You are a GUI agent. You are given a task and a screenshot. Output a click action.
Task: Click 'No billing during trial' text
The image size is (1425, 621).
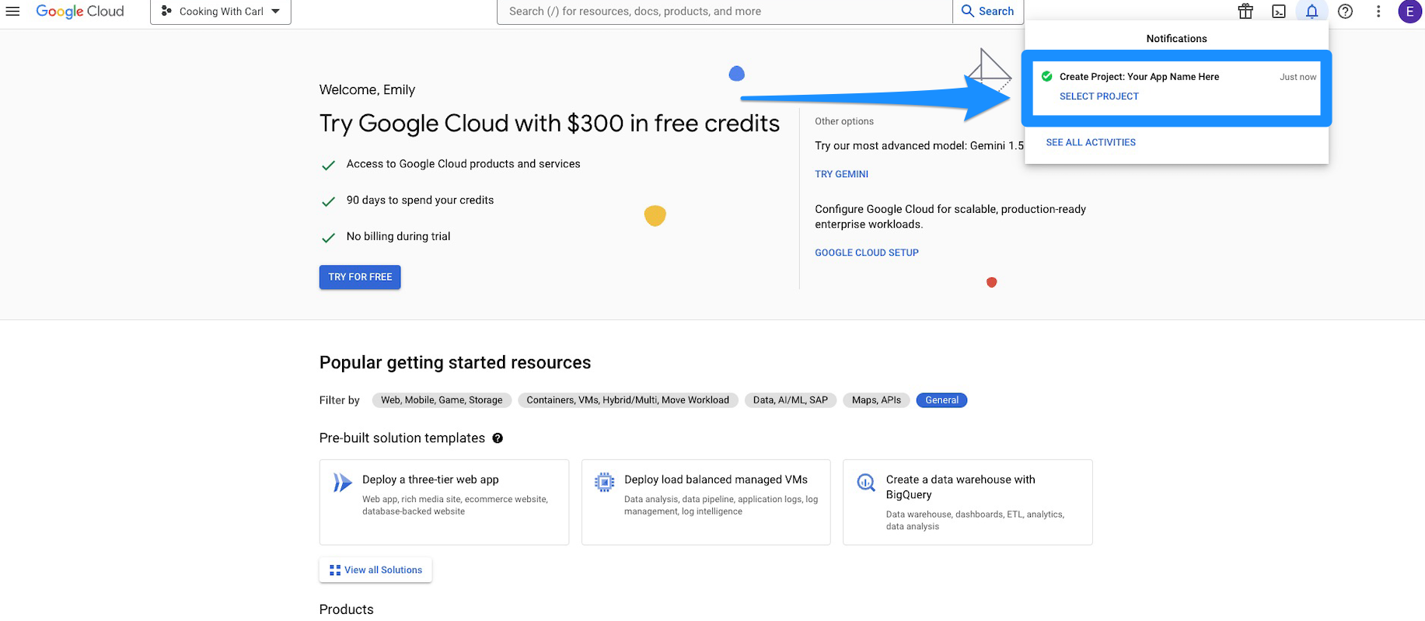398,236
